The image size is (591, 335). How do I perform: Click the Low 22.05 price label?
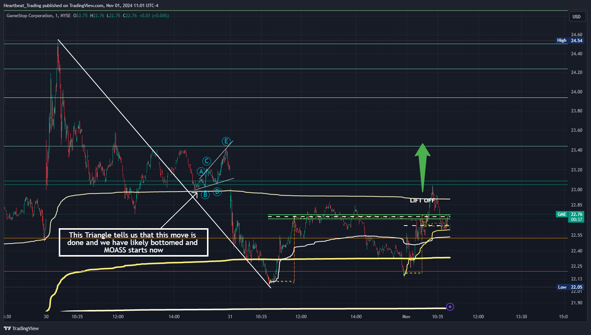(570, 287)
